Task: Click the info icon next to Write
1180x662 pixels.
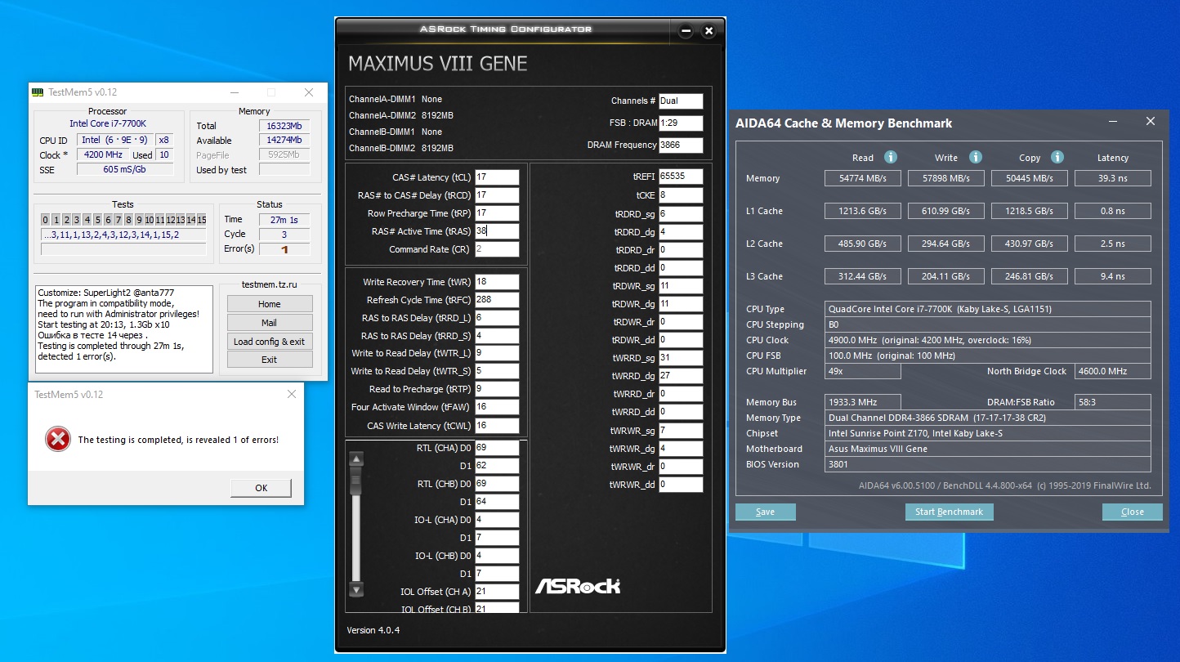Action: click(x=975, y=157)
